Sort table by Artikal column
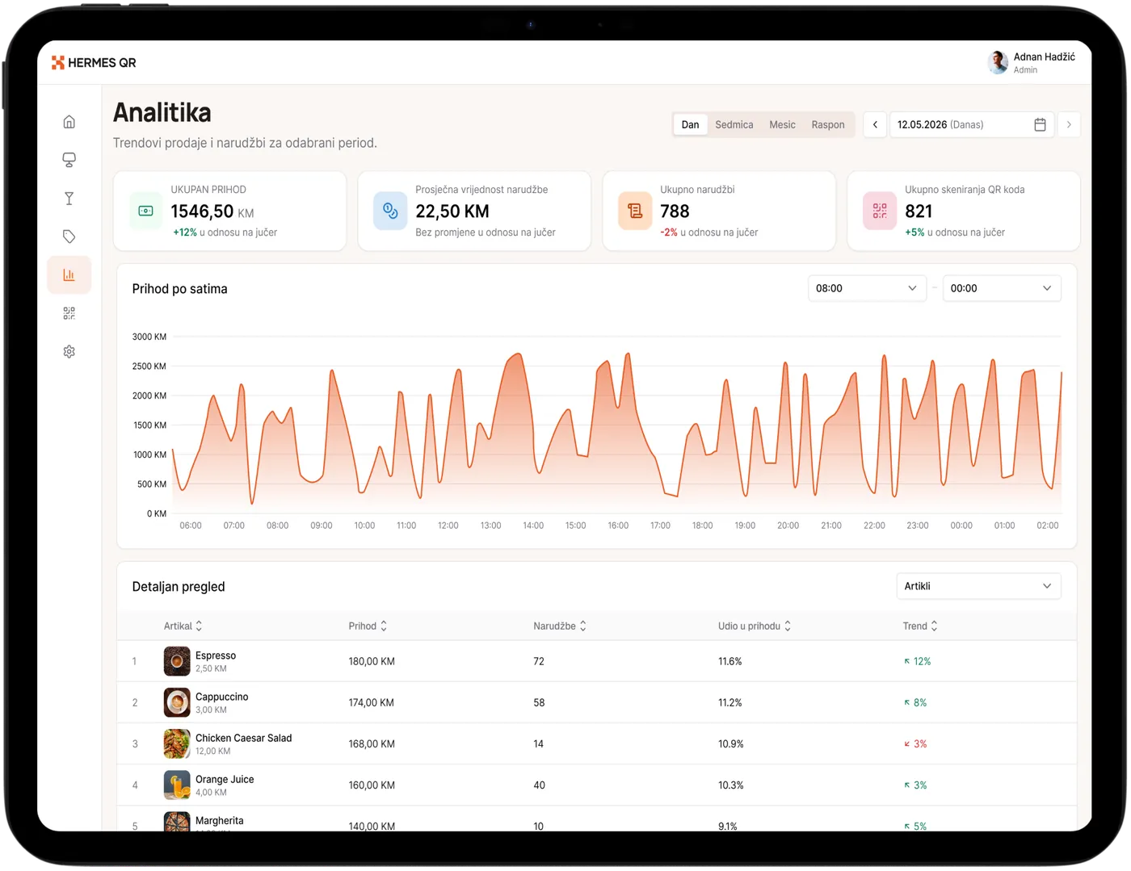This screenshot has height=871, width=1131. point(183,626)
